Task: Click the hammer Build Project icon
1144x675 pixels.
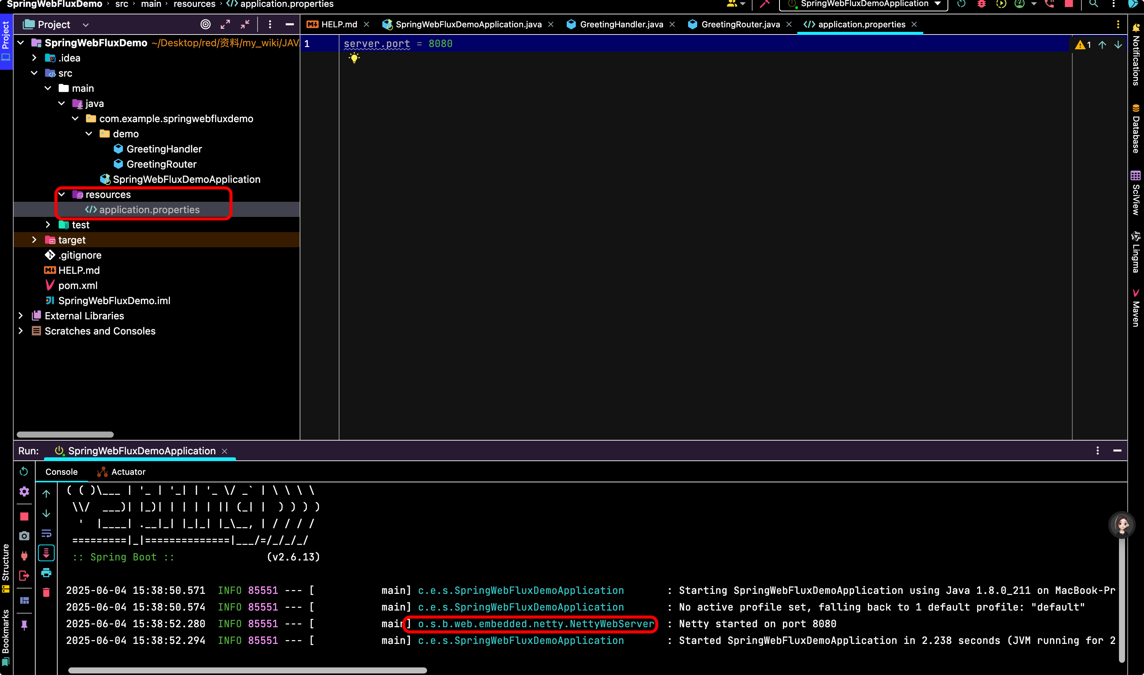Action: click(765, 4)
